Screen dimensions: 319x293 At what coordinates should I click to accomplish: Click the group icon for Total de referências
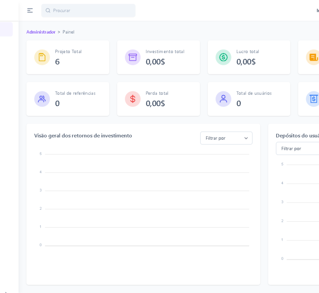pos(42,99)
